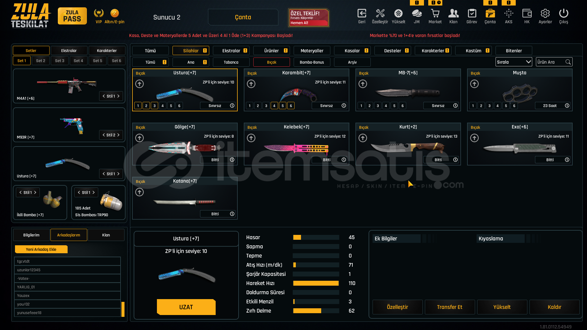Click next style arrow for Ustura set slot
This screenshot has width=587, height=330.
click(118, 174)
